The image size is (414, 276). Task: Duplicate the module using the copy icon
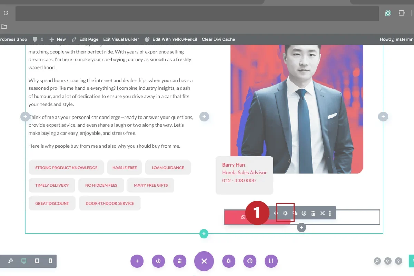click(295, 213)
